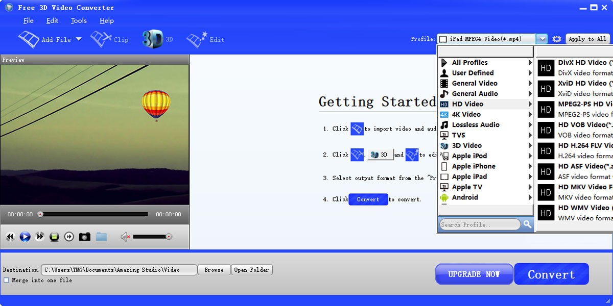Image resolution: width=613 pixels, height=306 pixels.
Task: Stop playback using the Stop button
Action: click(55, 236)
